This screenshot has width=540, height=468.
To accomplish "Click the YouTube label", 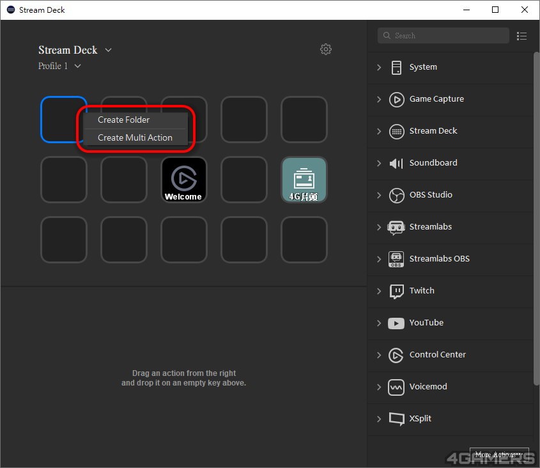I will click(x=426, y=323).
